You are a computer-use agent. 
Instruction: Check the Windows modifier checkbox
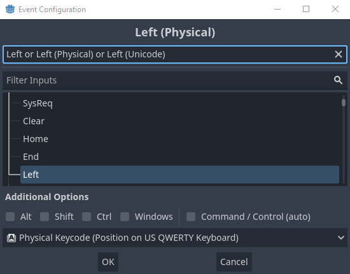[x=125, y=217]
